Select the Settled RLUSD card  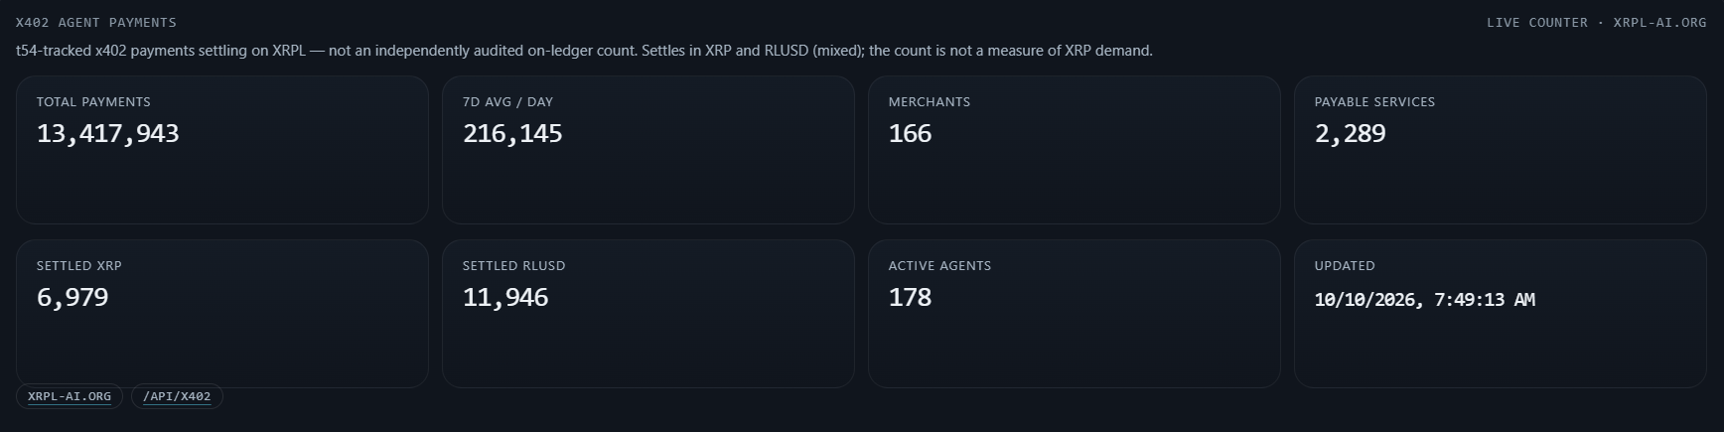[648, 314]
